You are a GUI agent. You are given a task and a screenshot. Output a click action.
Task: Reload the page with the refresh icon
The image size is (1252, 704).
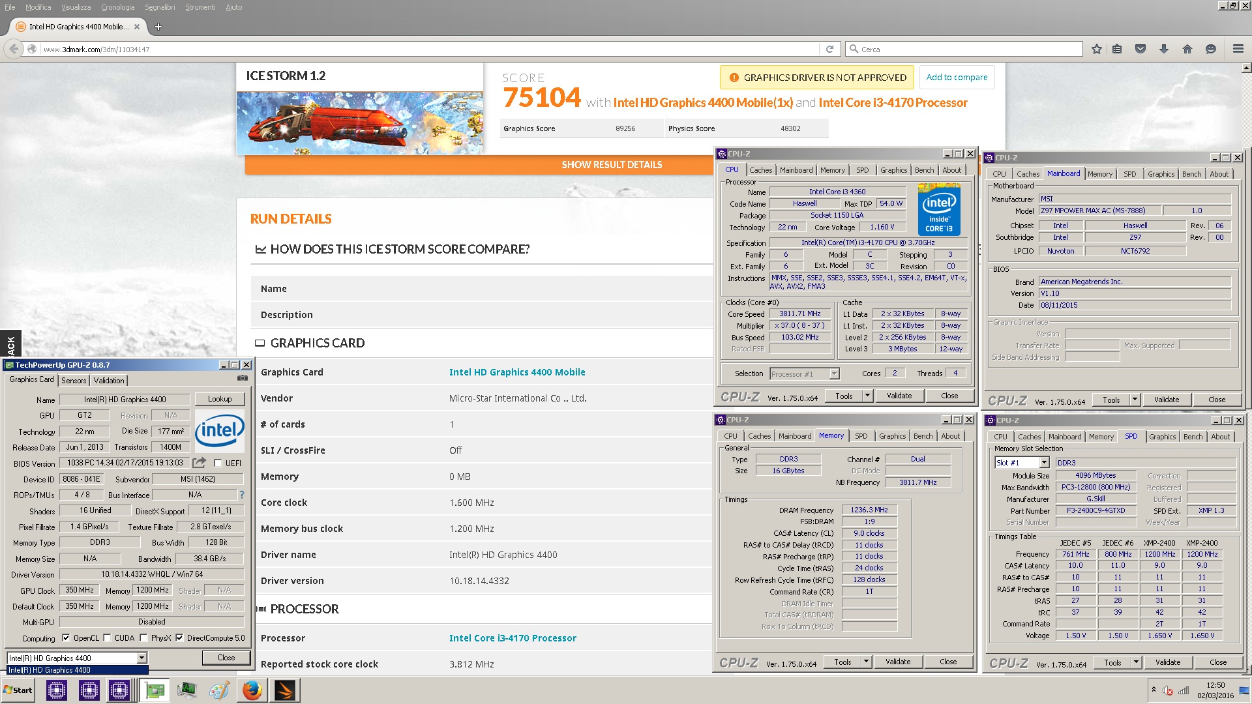click(829, 49)
